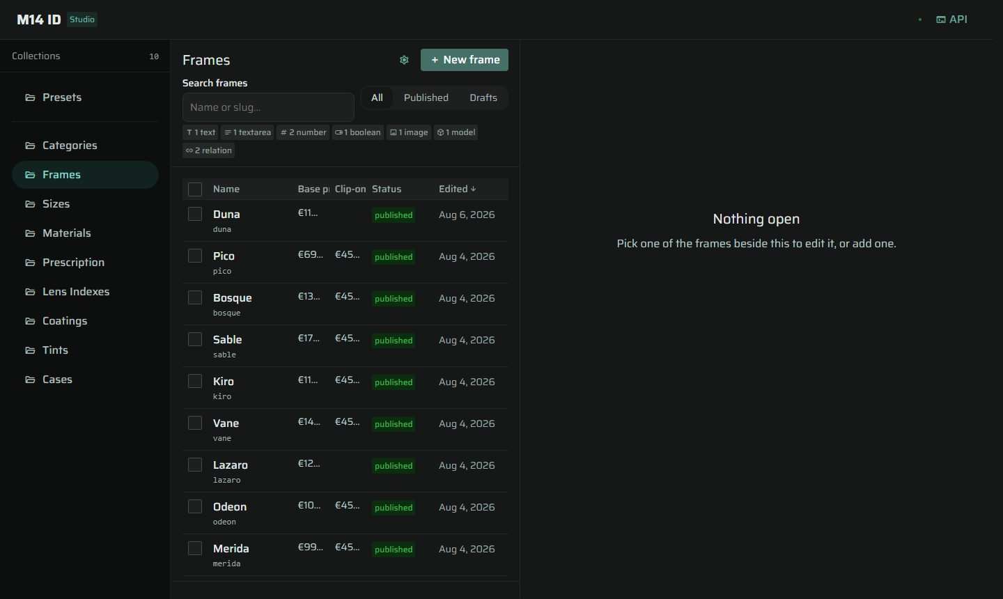Viewport: 1003px width, 599px height.
Task: Open the Odeon frame entry
Action: (345, 513)
